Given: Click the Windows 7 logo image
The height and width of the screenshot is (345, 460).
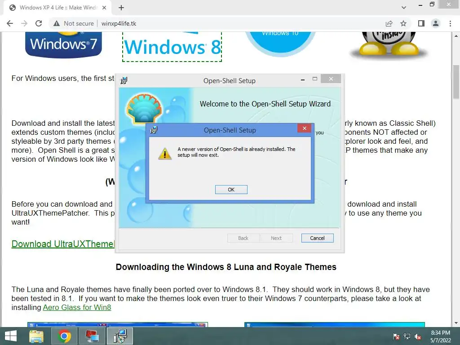Looking at the screenshot, I should coord(64,44).
